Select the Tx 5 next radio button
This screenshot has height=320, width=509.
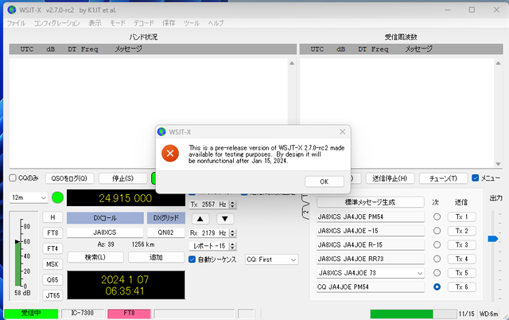[437, 273]
